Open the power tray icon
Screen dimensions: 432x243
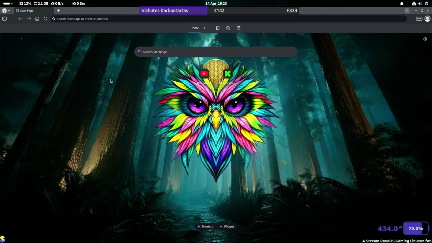click(x=426, y=3)
